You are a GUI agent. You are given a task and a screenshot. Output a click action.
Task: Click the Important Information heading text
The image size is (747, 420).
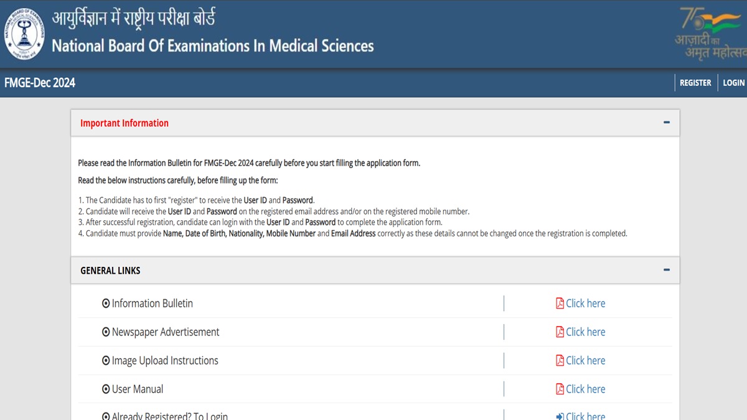point(125,123)
